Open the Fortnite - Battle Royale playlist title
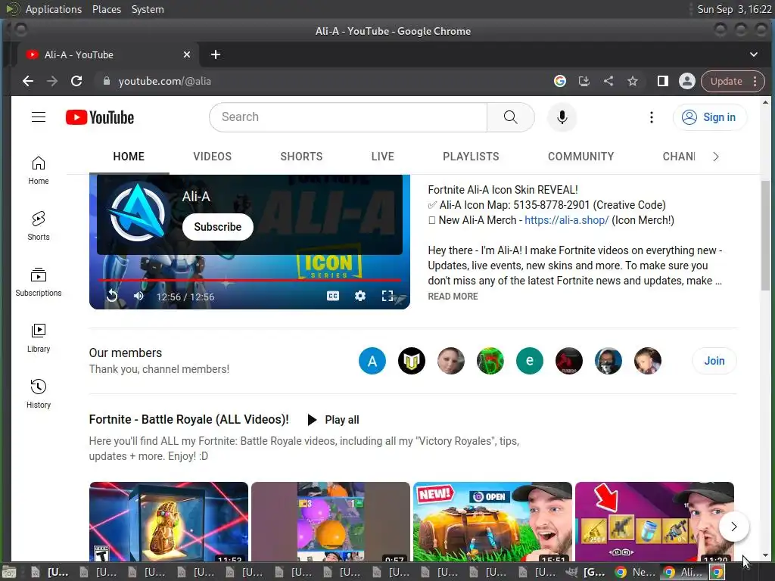 pos(188,419)
